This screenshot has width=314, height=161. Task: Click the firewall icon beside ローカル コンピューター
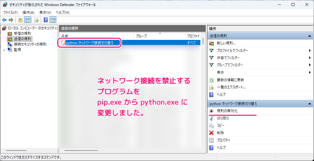click(x=4, y=28)
